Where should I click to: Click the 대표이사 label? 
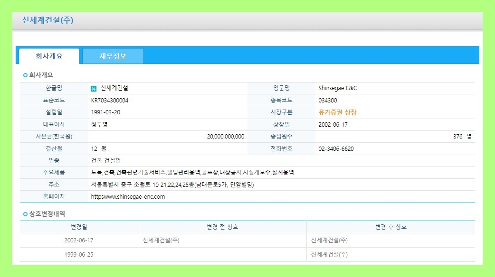point(54,124)
